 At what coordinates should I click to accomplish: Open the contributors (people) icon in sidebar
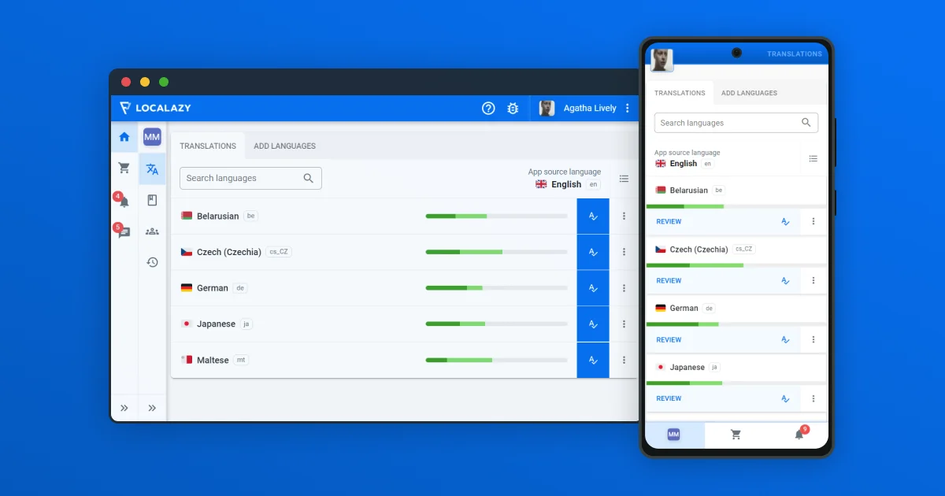(152, 231)
